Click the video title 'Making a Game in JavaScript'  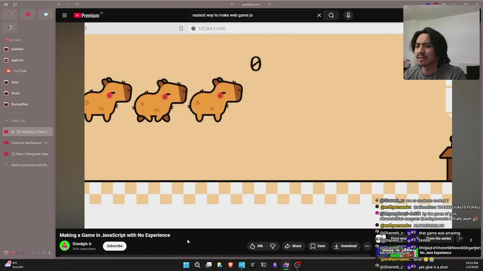point(115,235)
